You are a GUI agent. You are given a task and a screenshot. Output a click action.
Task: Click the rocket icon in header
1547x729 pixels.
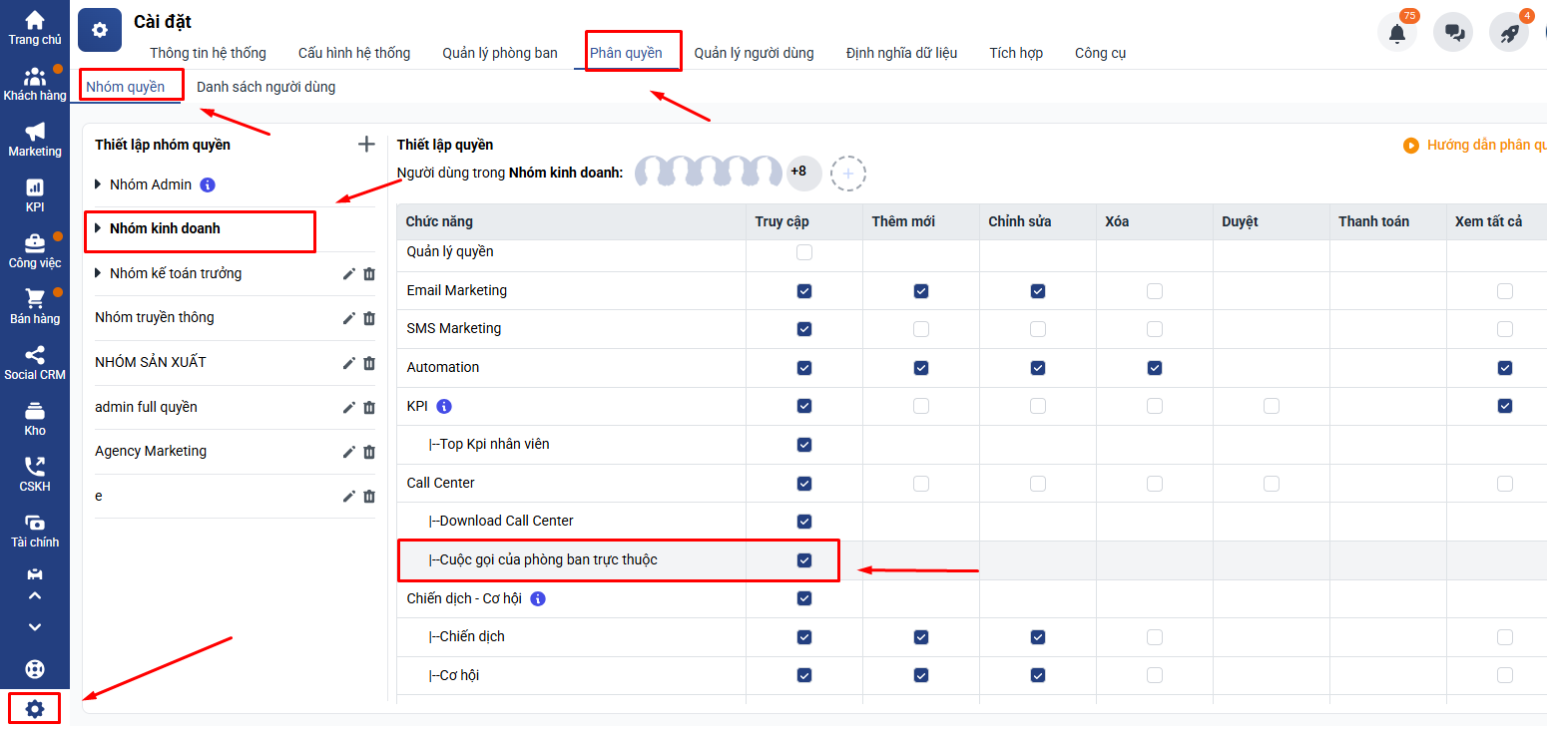click(1509, 33)
